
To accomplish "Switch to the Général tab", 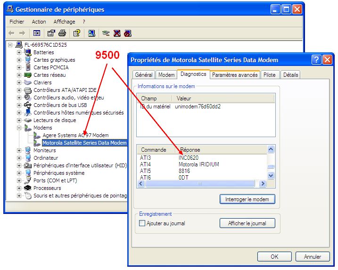I will pos(144,75).
